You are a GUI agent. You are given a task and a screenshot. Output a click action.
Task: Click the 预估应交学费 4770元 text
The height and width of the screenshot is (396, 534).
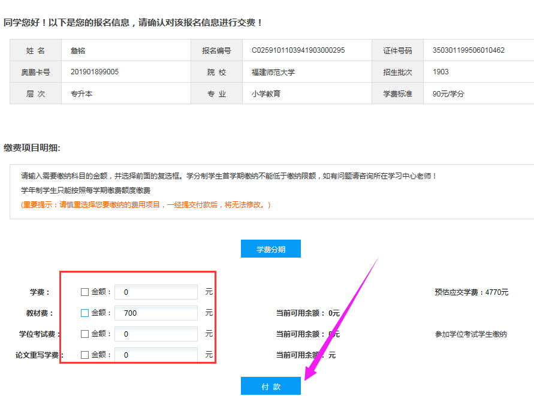point(471,292)
